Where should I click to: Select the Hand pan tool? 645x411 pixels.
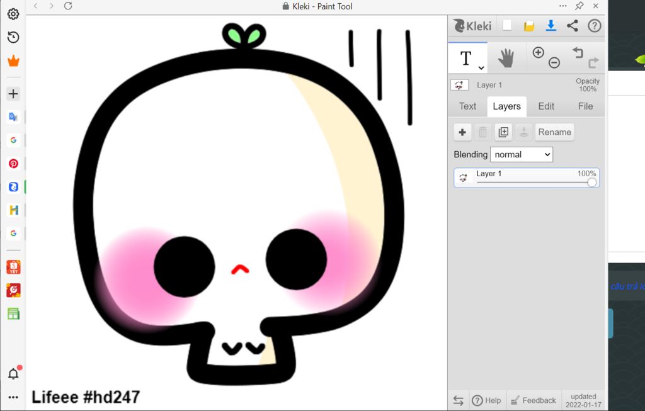tap(506, 58)
